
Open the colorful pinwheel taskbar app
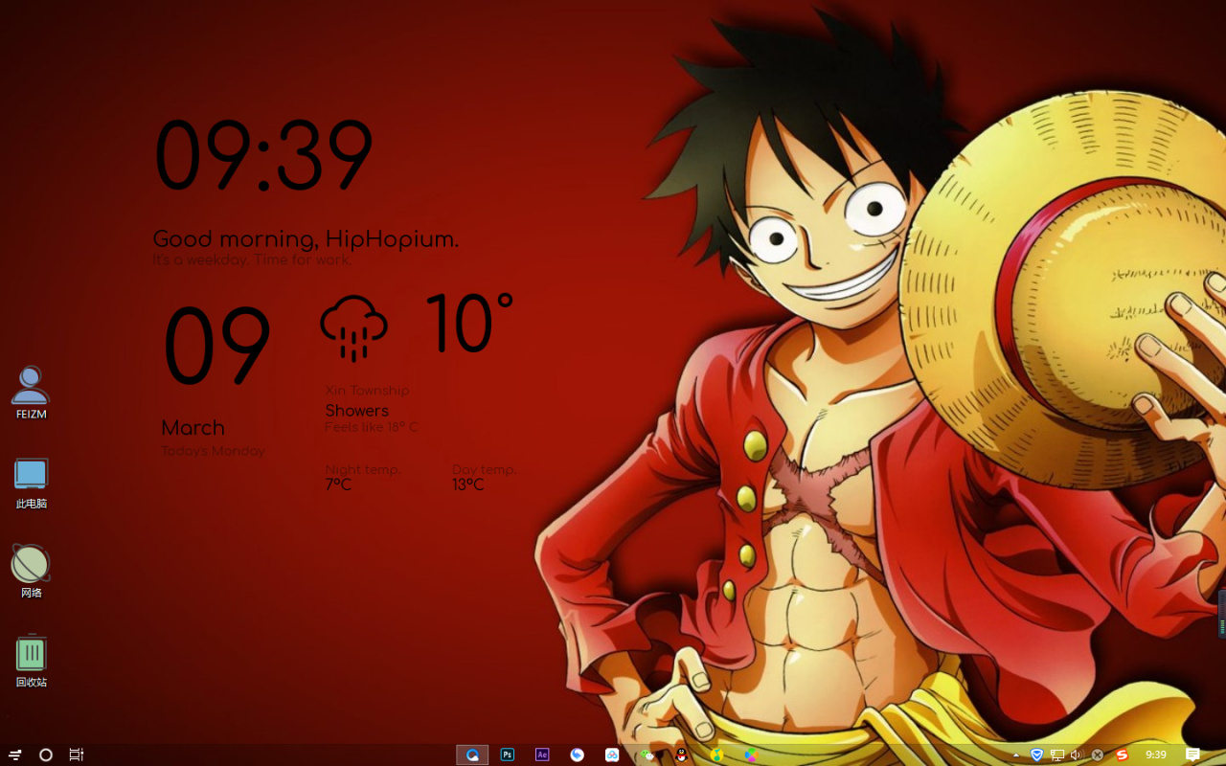coord(751,755)
